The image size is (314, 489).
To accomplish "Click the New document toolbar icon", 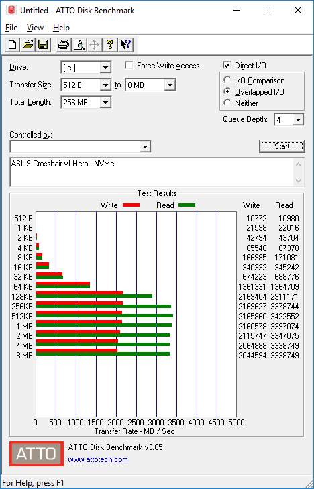I will tap(13, 44).
